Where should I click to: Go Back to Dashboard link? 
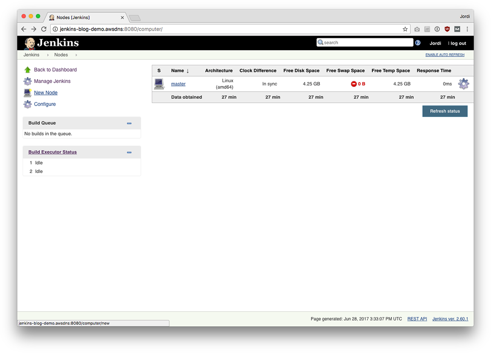coord(55,70)
